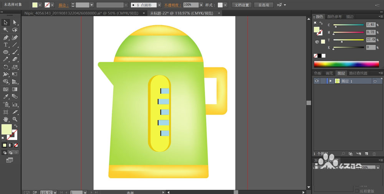Image resolution: width=384 pixels, height=194 pixels.
Task: Select the Eyedropper tool
Action: coord(5,97)
